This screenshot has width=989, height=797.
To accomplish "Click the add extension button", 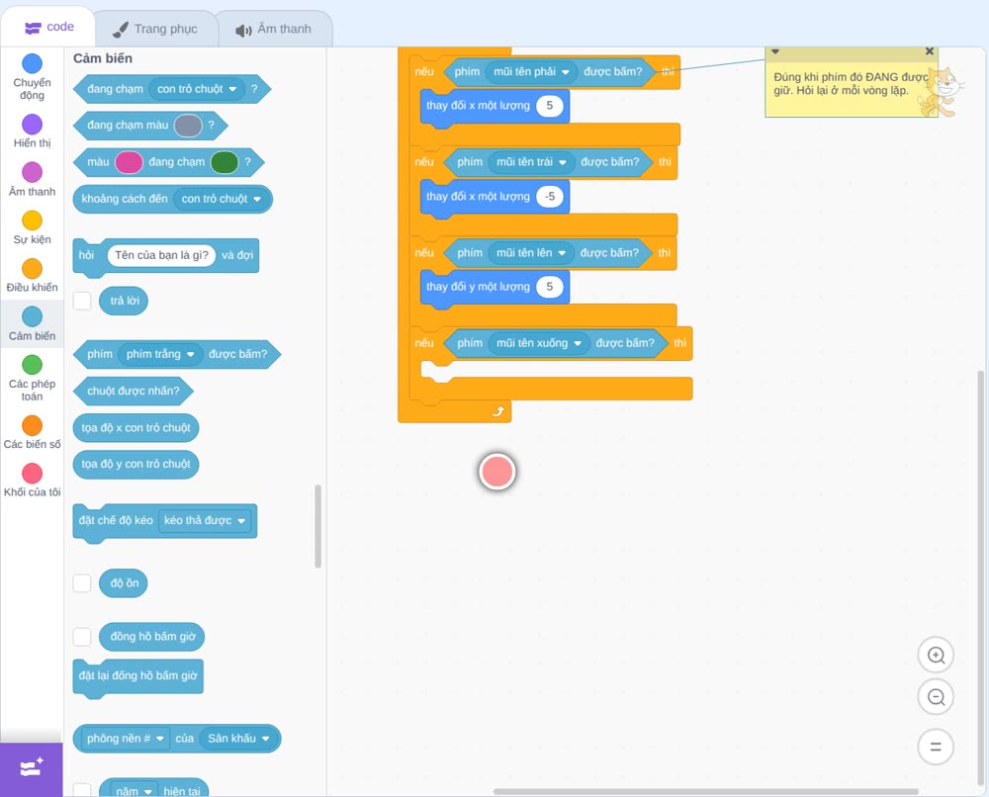I will [x=32, y=769].
